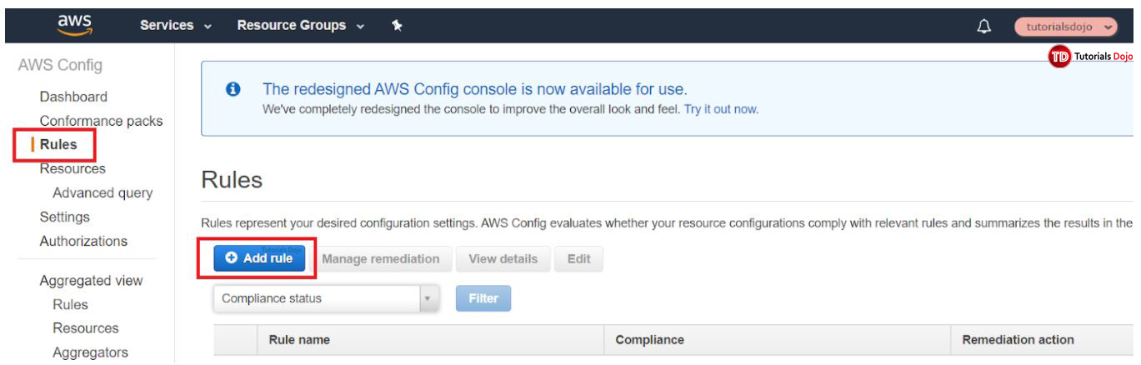Open the notifications bell icon
Screen dimensions: 1141x365
[984, 27]
